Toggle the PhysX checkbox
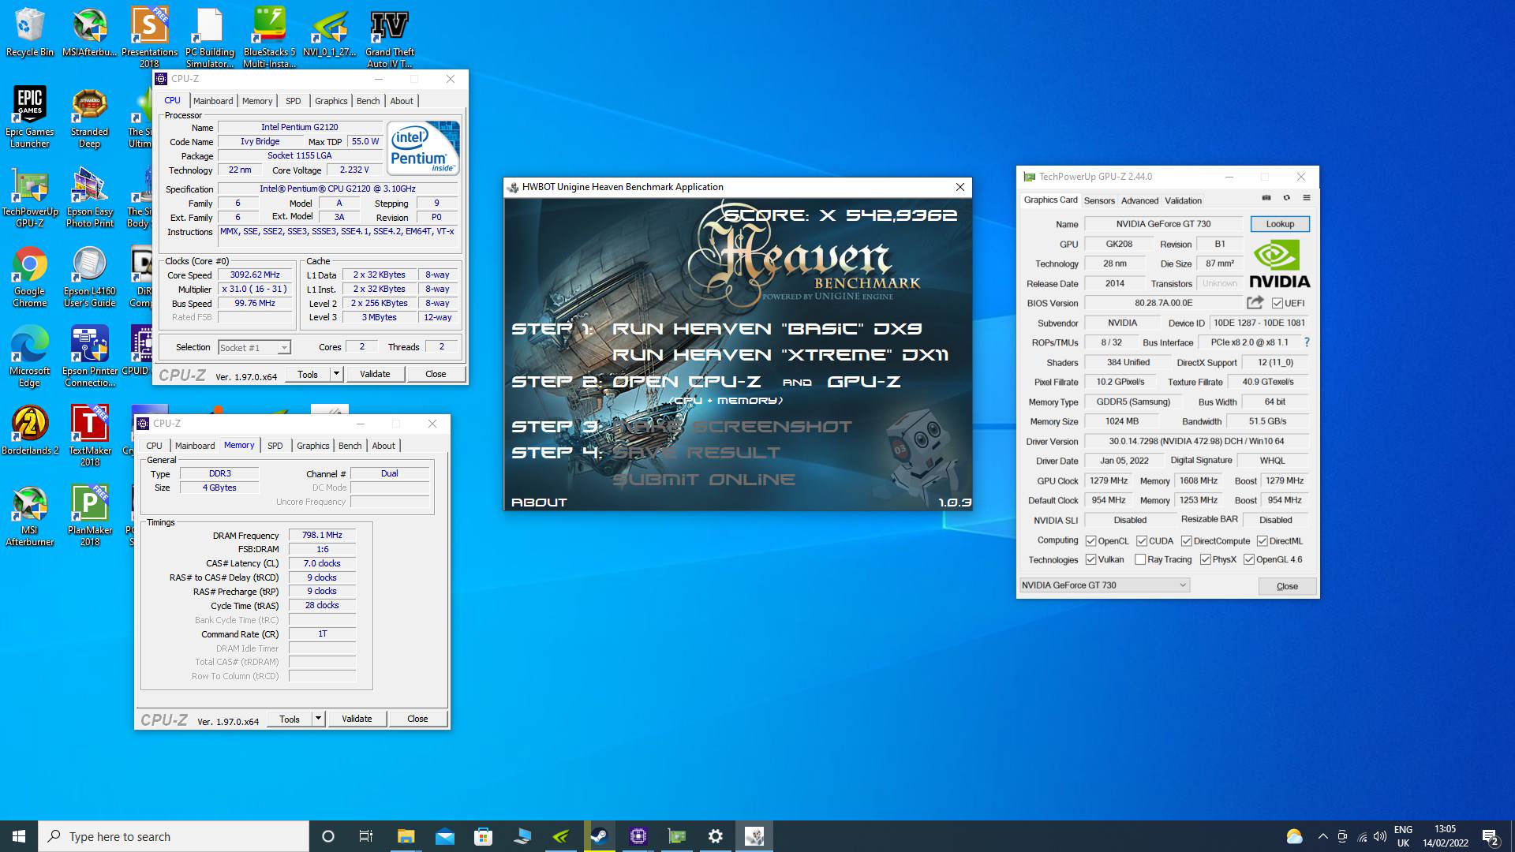The width and height of the screenshot is (1515, 852). [1205, 559]
